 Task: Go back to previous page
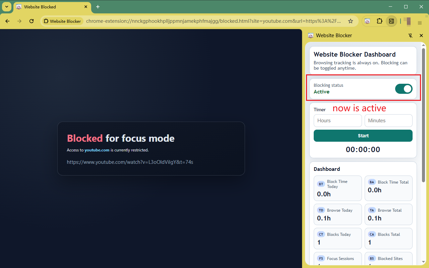click(x=7, y=21)
